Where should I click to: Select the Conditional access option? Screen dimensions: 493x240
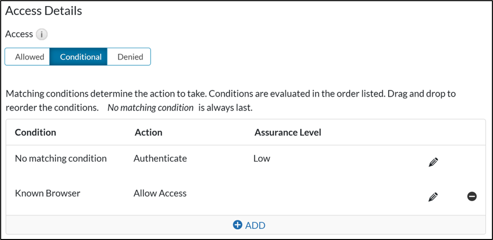click(x=81, y=57)
